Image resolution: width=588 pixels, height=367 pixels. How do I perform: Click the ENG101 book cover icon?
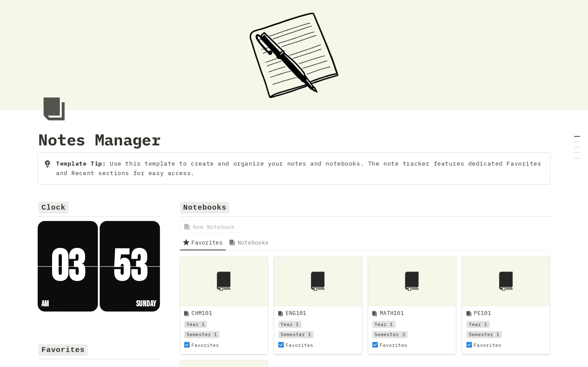click(x=318, y=281)
